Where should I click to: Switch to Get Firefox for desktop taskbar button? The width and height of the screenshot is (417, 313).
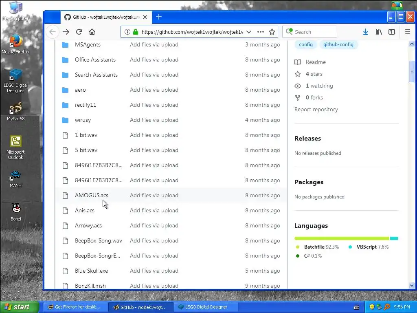click(x=75, y=307)
